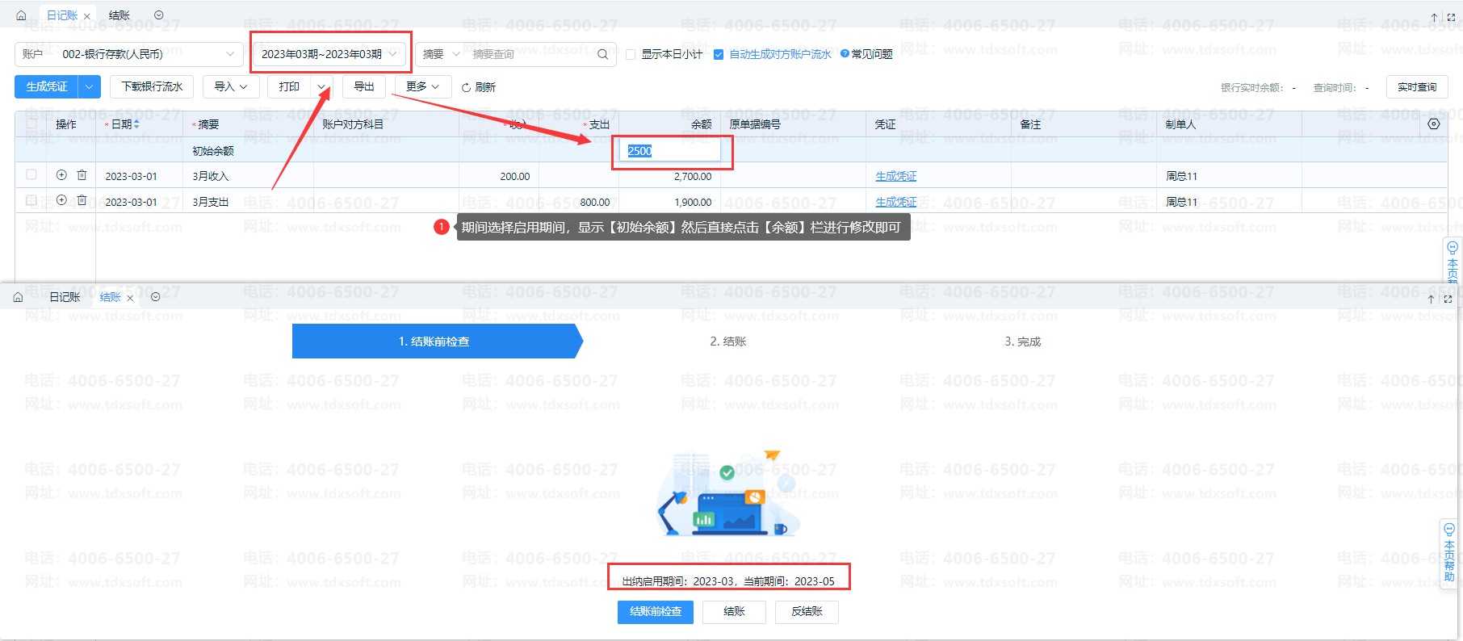
Task: Click the 刷新 refresh icon button
Action: click(x=467, y=87)
